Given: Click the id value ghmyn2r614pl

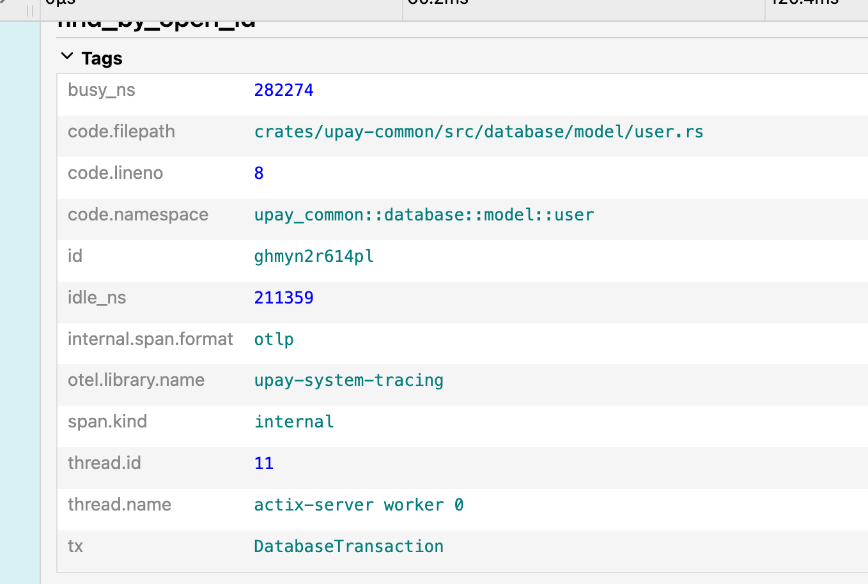Looking at the screenshot, I should (x=314, y=256).
